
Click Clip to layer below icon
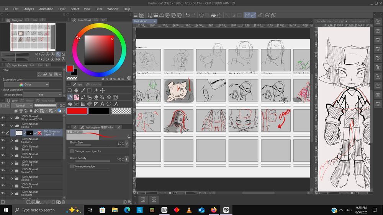coord(16,111)
